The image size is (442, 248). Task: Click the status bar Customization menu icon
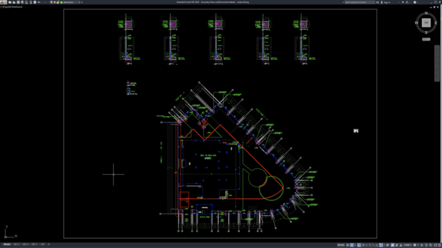pyautogui.click(x=439, y=245)
